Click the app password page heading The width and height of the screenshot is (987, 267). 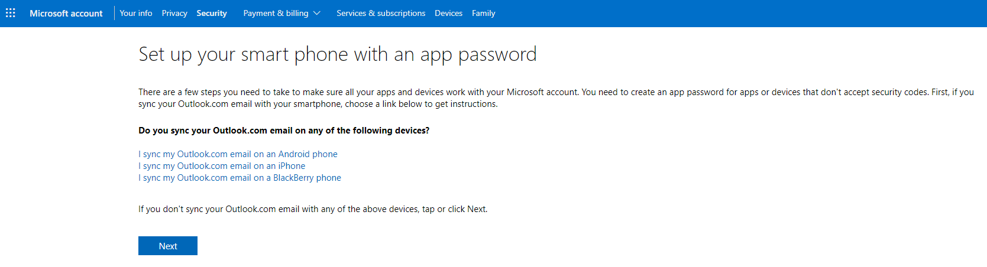(337, 54)
